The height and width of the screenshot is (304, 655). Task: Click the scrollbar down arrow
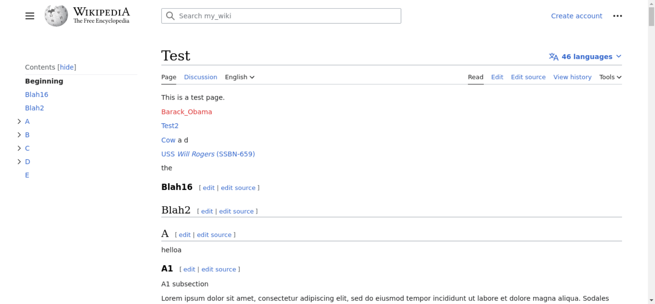[x=651, y=300]
